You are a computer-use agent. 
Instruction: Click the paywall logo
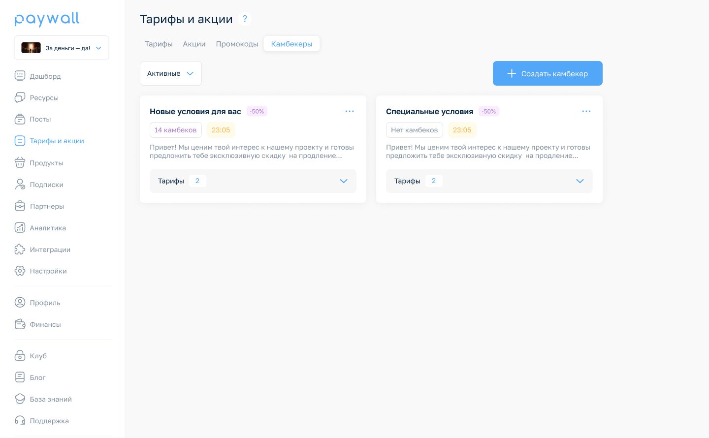pyautogui.click(x=47, y=19)
